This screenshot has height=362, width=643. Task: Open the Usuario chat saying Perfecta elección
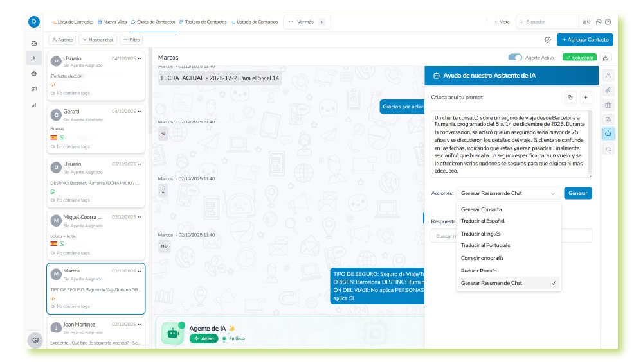[x=96, y=76]
